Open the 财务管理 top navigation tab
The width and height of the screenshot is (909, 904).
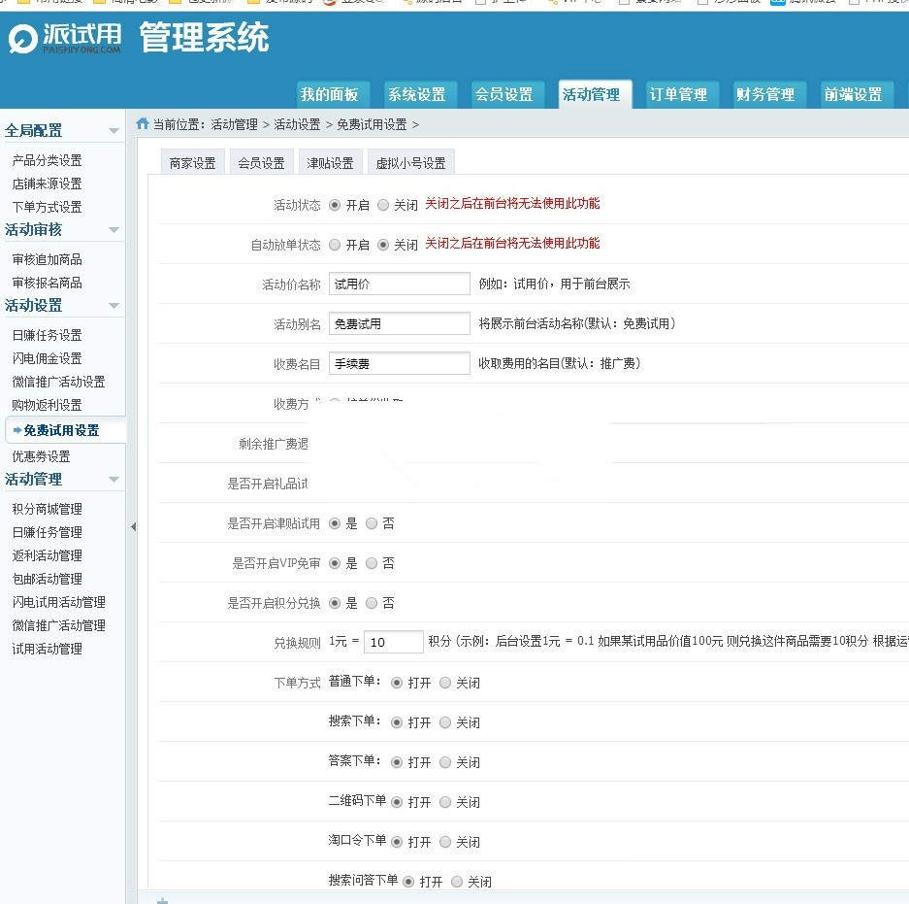[x=764, y=94]
